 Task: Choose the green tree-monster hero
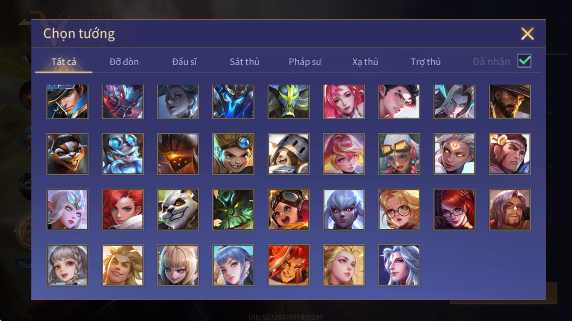click(x=233, y=209)
